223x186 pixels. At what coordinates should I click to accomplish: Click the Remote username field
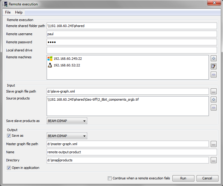click(x=132, y=34)
